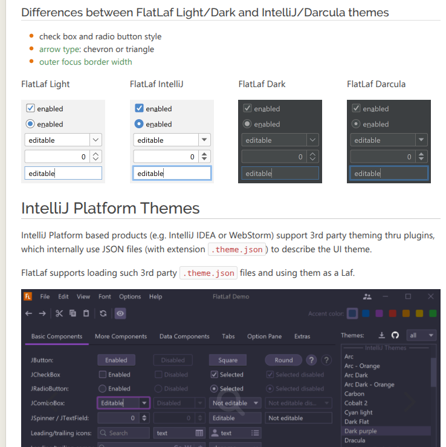Click the table icon in the text field
The height and width of the screenshot is (447, 446).
[x=199, y=433]
